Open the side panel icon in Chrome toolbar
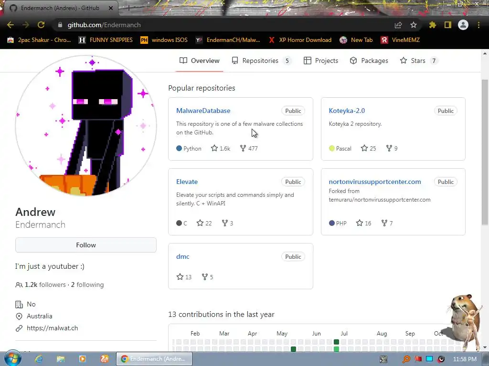The height and width of the screenshot is (366, 489). click(x=448, y=25)
